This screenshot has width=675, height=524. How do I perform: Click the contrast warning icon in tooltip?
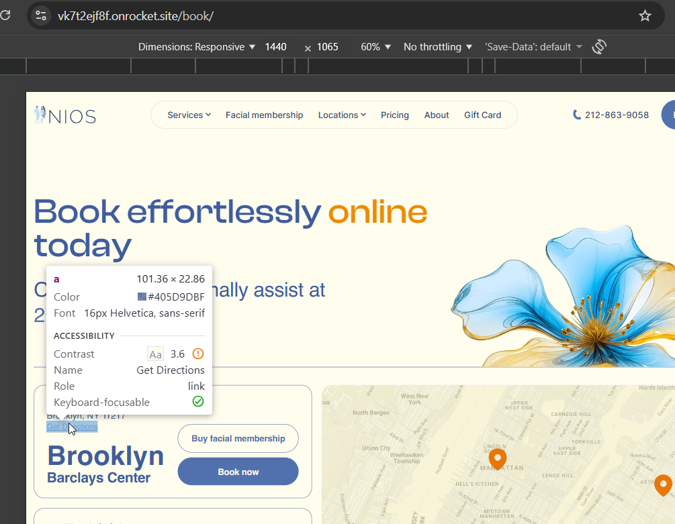click(198, 354)
